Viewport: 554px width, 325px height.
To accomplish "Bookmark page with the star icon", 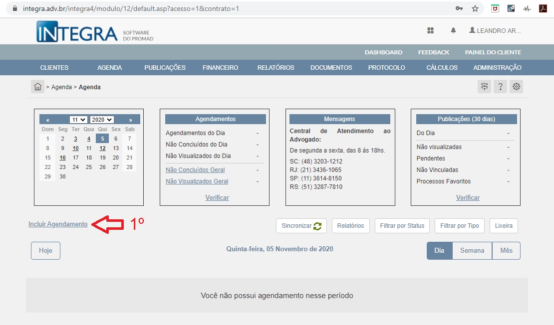I will click(x=475, y=8).
